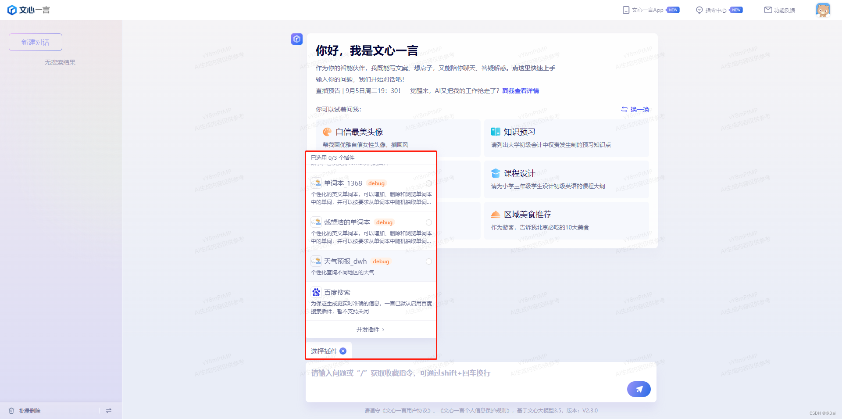The image size is (842, 419).
Task: Click the assistant avatar icon by the greeting
Action: (x=297, y=39)
